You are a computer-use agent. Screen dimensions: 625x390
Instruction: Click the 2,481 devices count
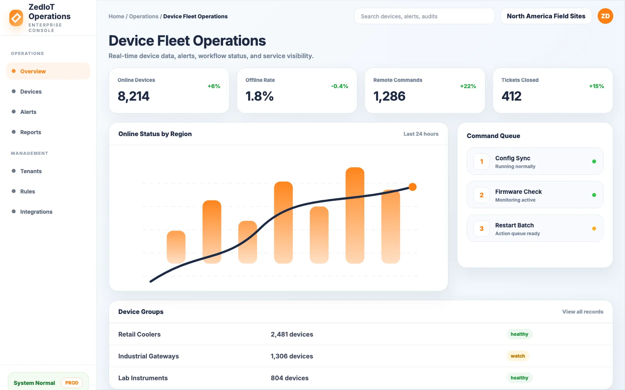click(292, 334)
